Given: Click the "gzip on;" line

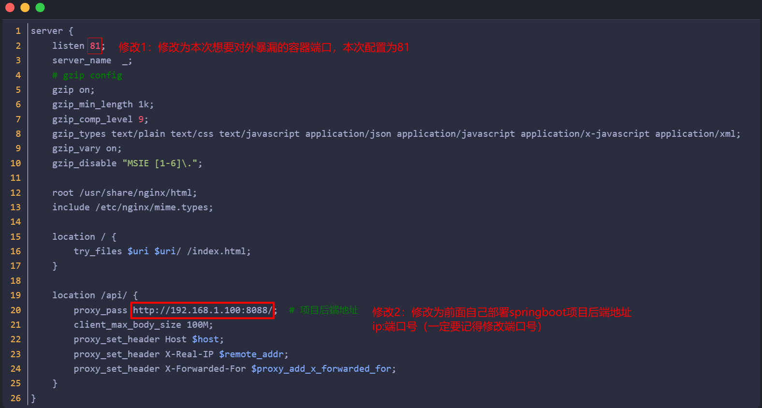Looking at the screenshot, I should pos(73,90).
